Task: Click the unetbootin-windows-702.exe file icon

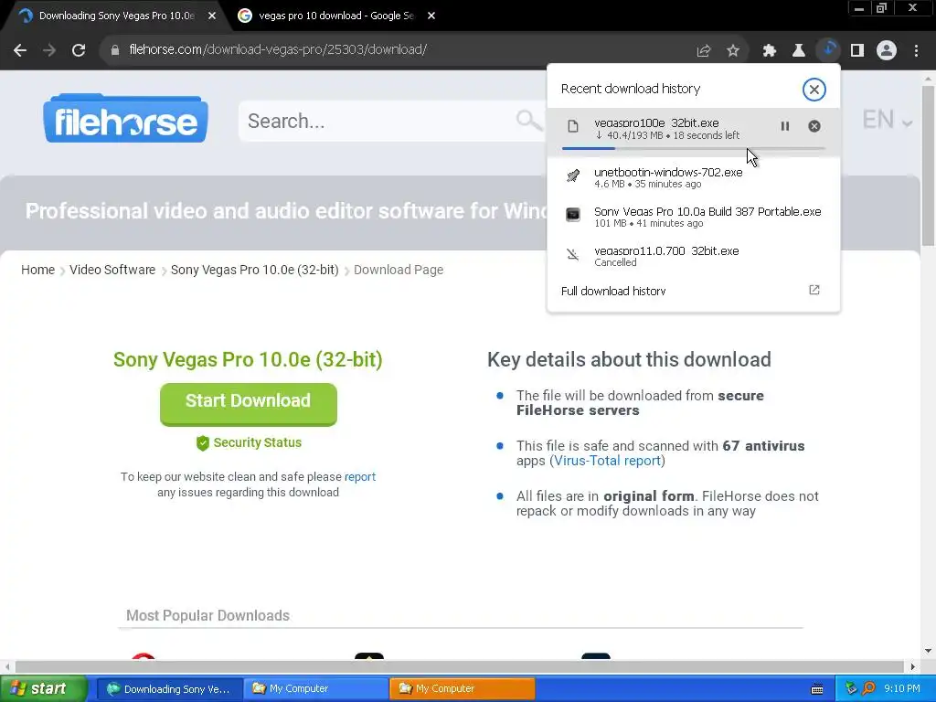Action: pyautogui.click(x=573, y=176)
